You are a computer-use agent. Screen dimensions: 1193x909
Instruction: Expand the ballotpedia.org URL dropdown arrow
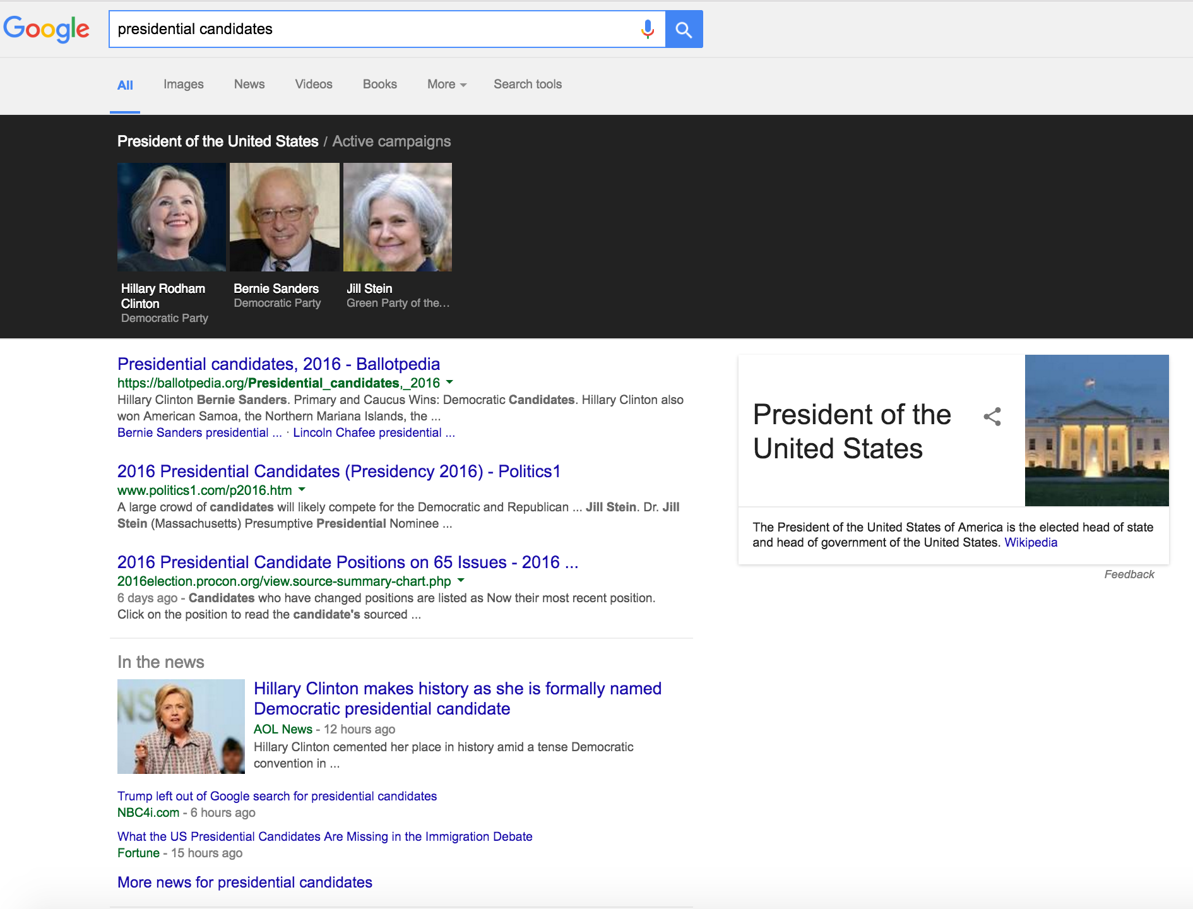(x=449, y=383)
